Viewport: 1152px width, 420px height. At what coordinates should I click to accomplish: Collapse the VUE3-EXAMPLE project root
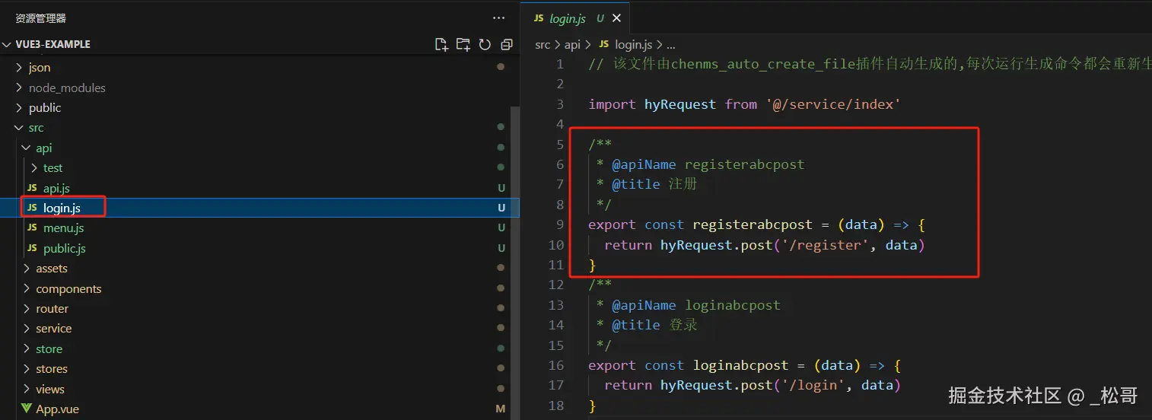[x=8, y=44]
